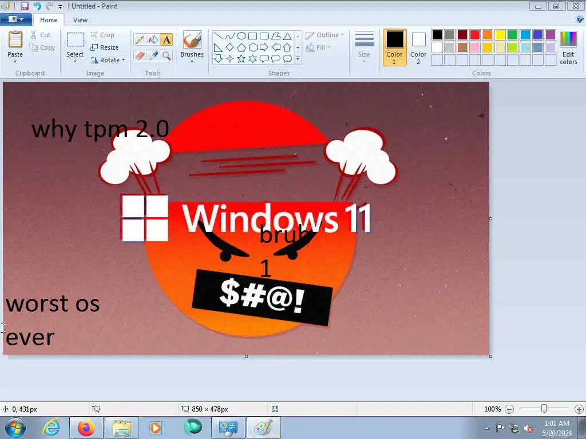Screen dimensions: 586x439
Task: Click the zoom out minus button
Action: coord(509,409)
